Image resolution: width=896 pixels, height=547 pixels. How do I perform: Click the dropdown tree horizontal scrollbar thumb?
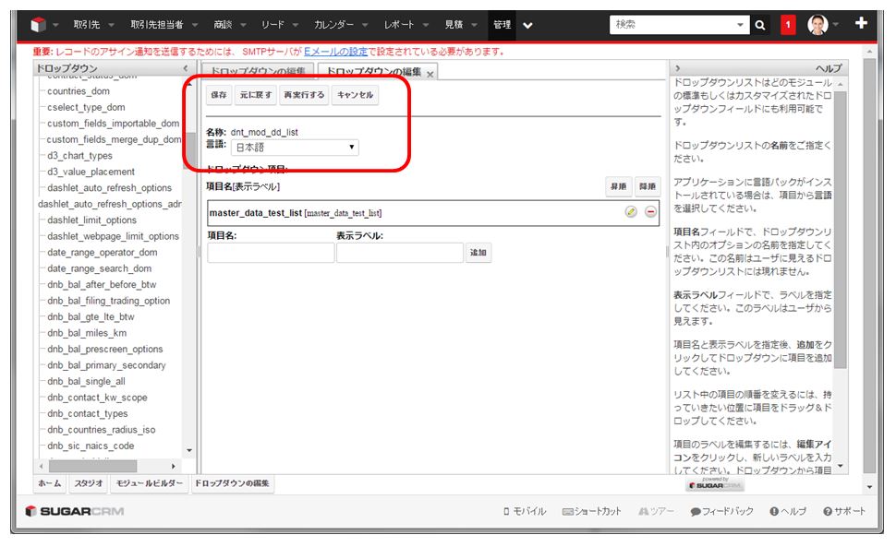tap(92, 466)
